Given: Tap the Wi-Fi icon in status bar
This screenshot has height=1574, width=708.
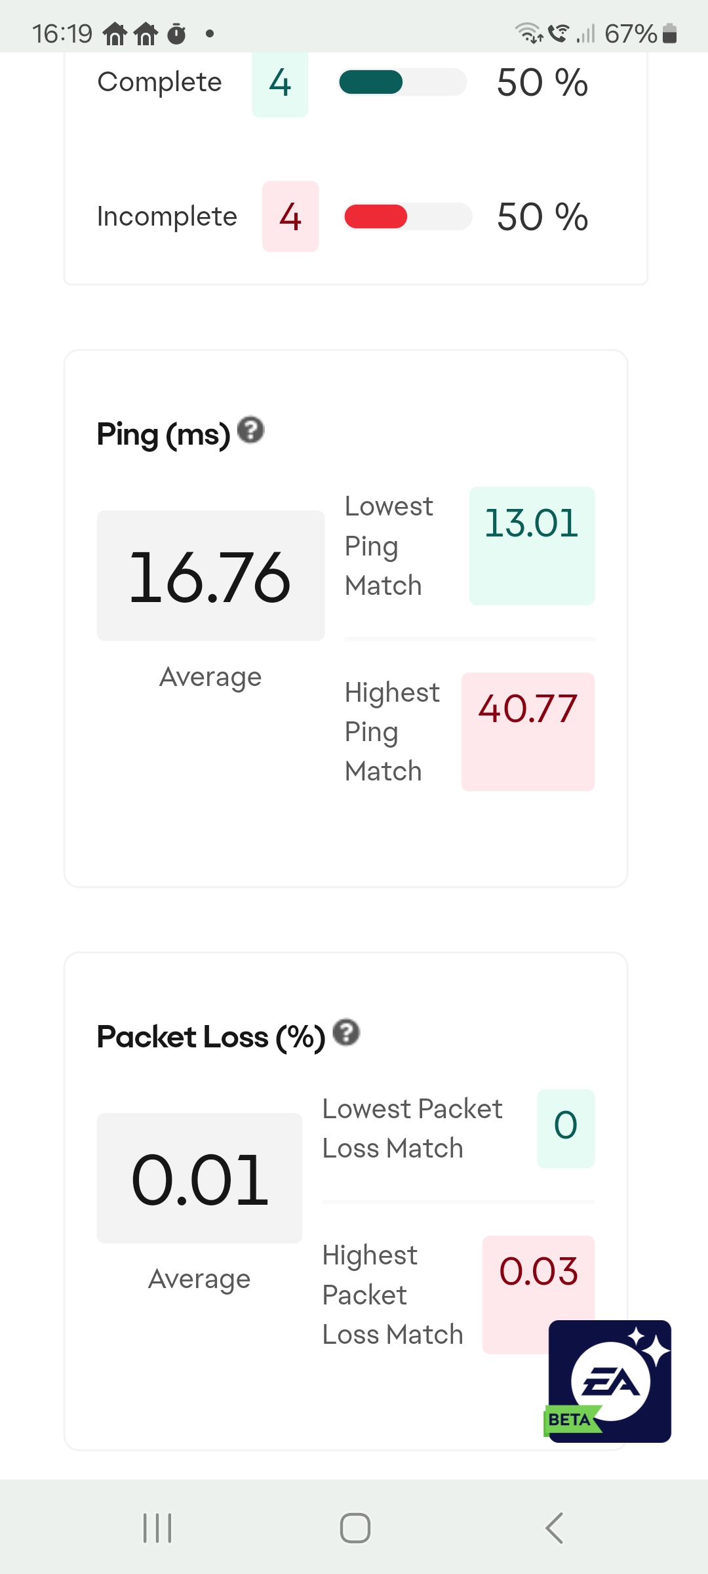Looking at the screenshot, I should tap(528, 32).
